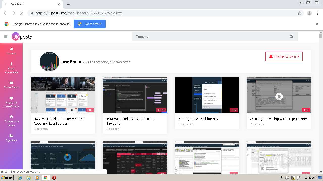The height and width of the screenshot is (181, 323).
Task: Click the Chrome taskbar icon
Action: (x=46, y=178)
